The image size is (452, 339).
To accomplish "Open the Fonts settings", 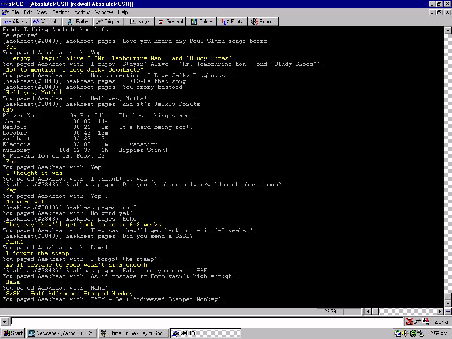I will tap(231, 21).
